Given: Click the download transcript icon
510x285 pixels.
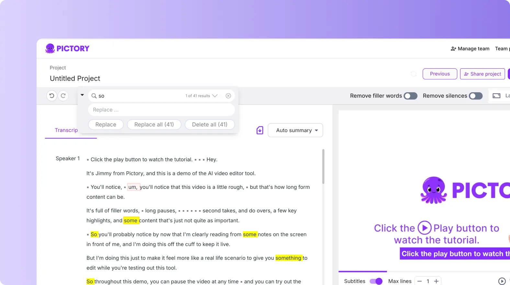Looking at the screenshot, I should point(260,130).
